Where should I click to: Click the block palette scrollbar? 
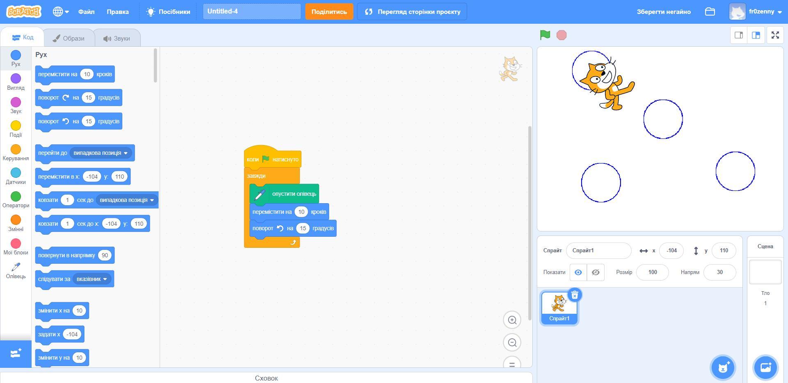[x=156, y=66]
